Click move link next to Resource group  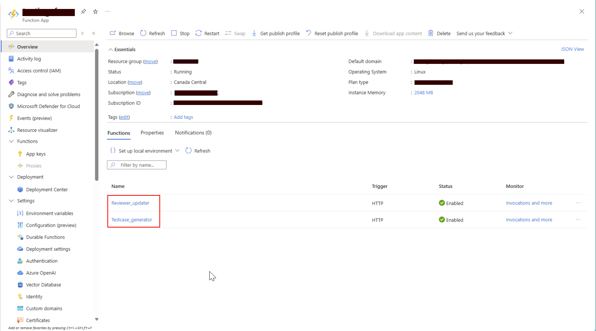150,61
